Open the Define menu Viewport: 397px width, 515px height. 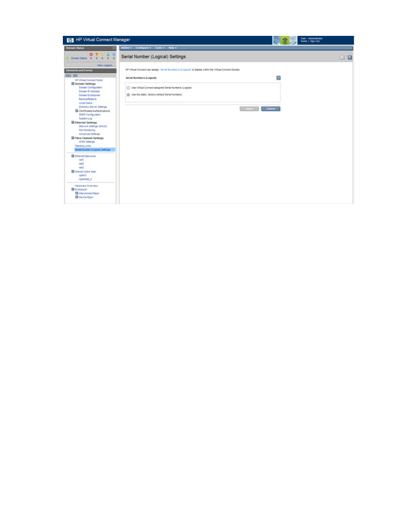click(x=126, y=48)
